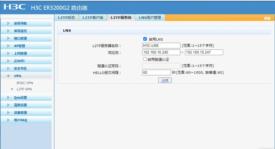Viewport: 275px width, 149px height.
Task: Click the 隧道认证密码 label
Action: point(109,66)
